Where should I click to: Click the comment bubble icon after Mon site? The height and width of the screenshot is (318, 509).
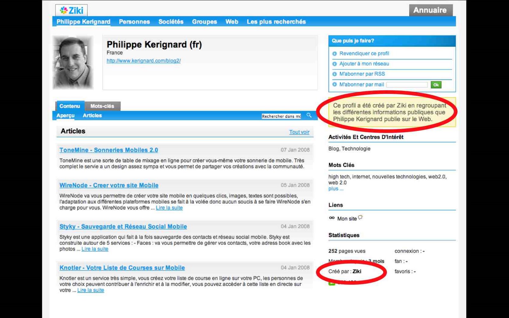tap(360, 218)
